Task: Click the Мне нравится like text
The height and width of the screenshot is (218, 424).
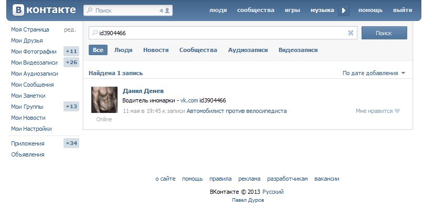Action: coord(374,111)
